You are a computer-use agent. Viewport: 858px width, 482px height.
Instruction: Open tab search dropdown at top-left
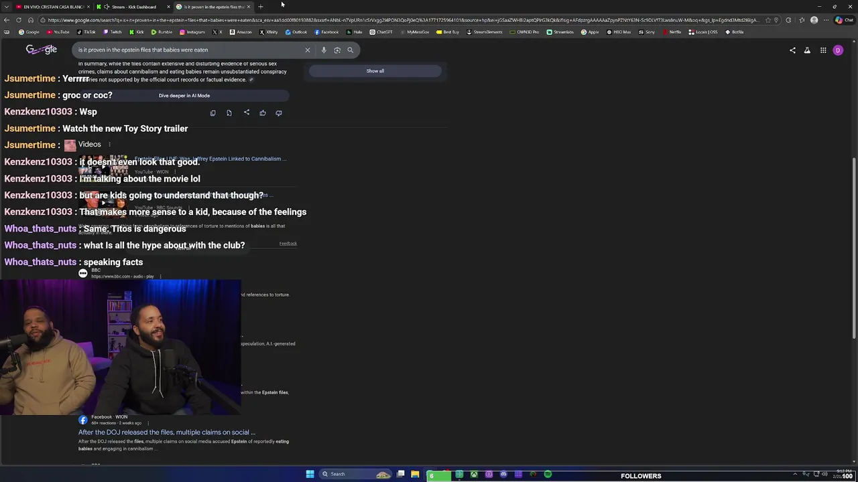pyautogui.click(x=7, y=7)
